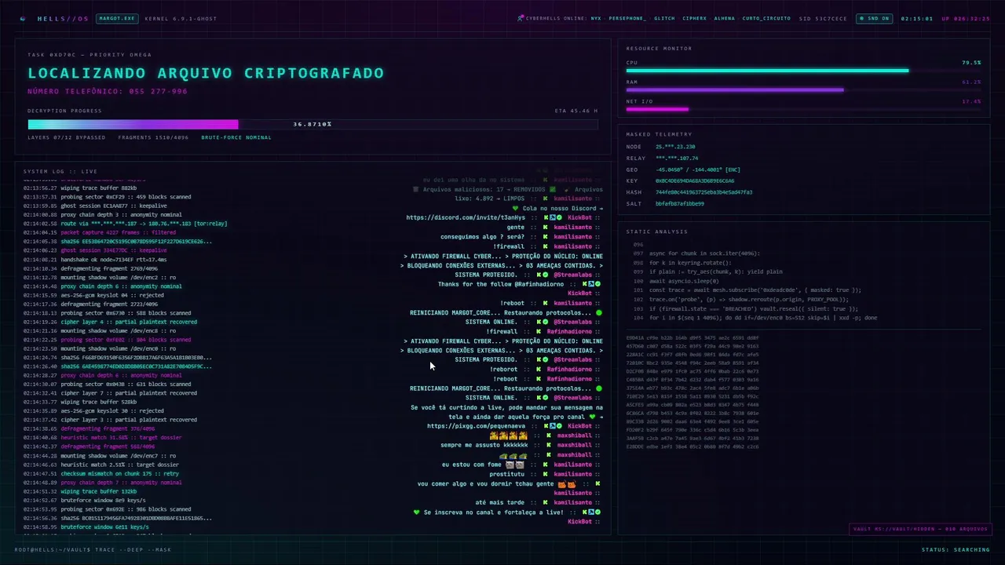Click the RAM usage bar

(804, 89)
